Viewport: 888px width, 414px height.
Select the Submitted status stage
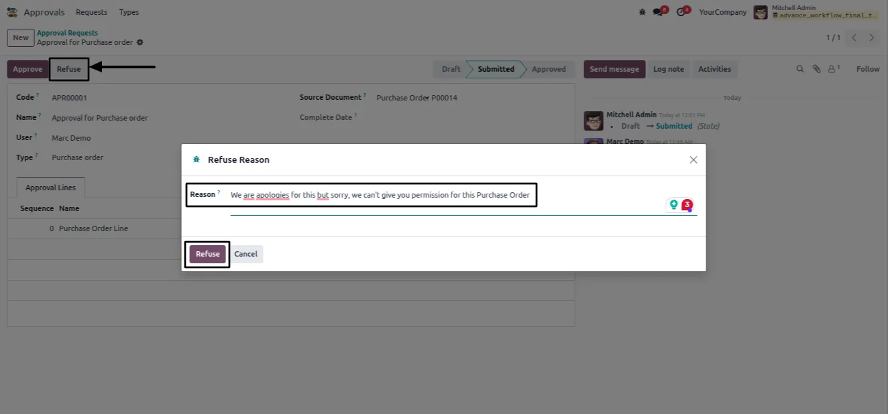[496, 69]
